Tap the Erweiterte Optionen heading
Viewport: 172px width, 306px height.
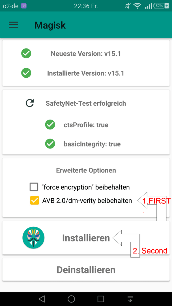(x=86, y=170)
